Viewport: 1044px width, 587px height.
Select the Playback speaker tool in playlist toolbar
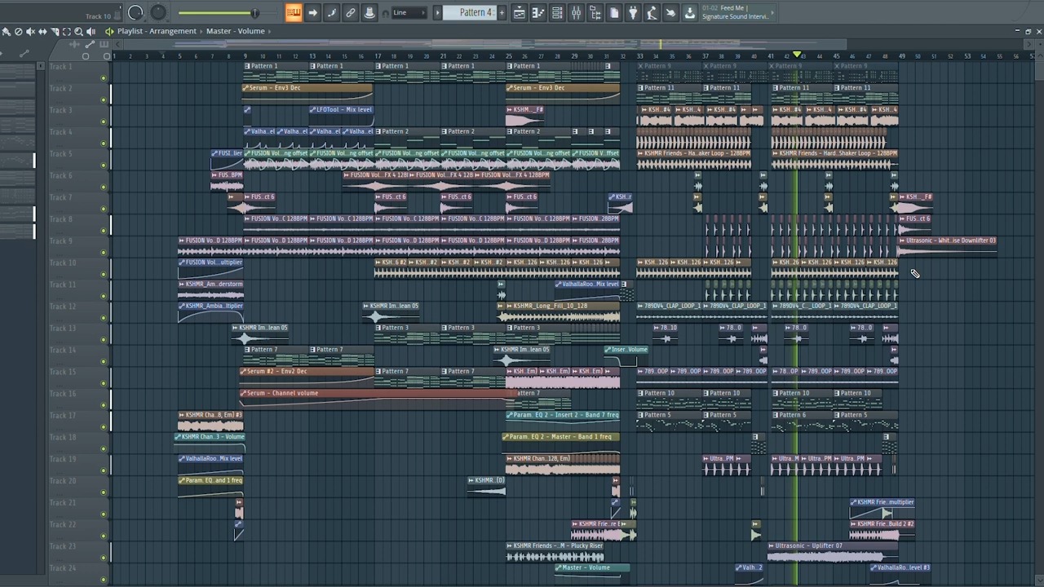click(x=91, y=31)
